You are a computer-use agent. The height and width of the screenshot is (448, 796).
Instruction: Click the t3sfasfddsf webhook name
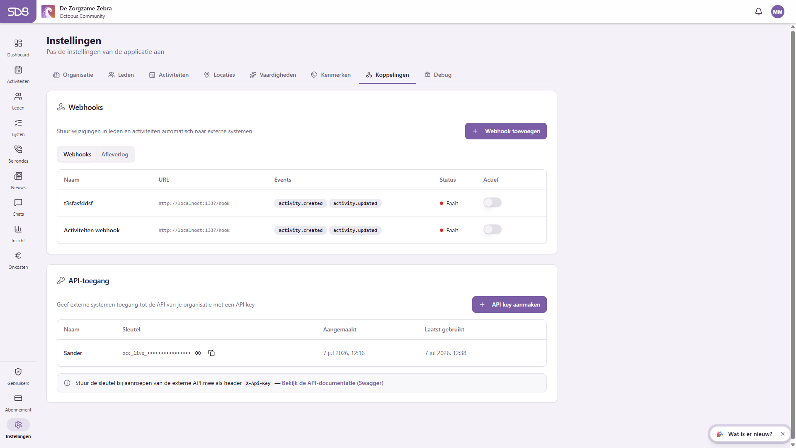(x=78, y=203)
